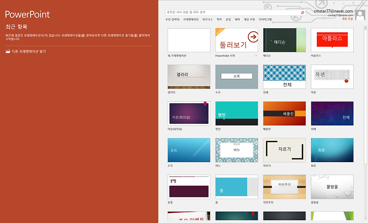Choose the purple 이온(회의실) template

(189, 114)
